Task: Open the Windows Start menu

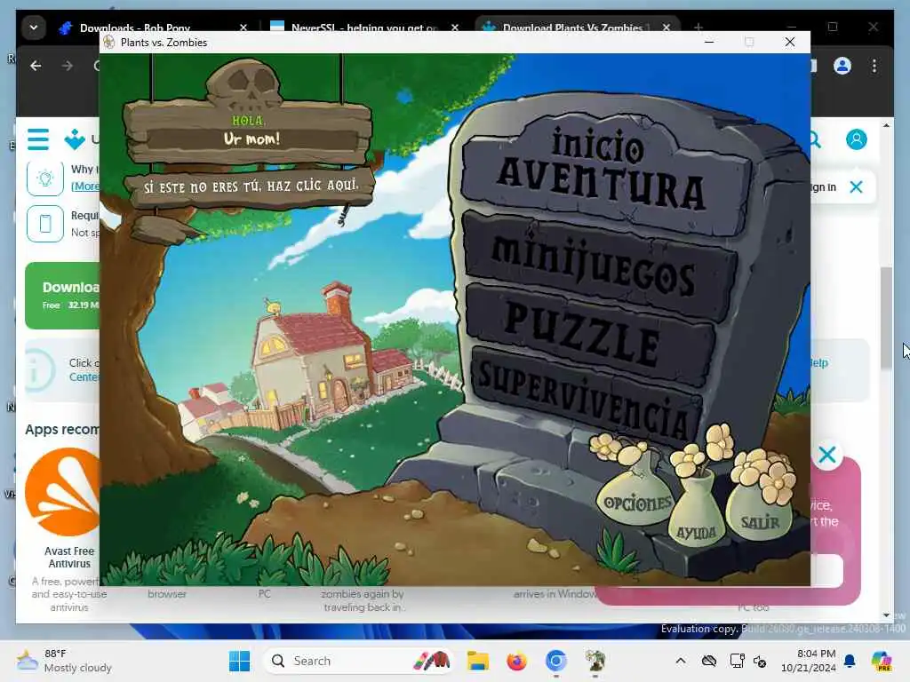Action: point(239,661)
